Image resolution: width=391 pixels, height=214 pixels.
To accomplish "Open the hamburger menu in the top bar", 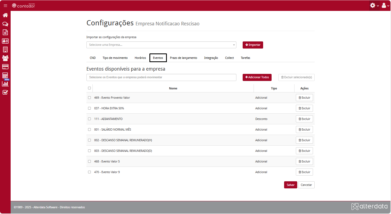I will click(x=5, y=5).
